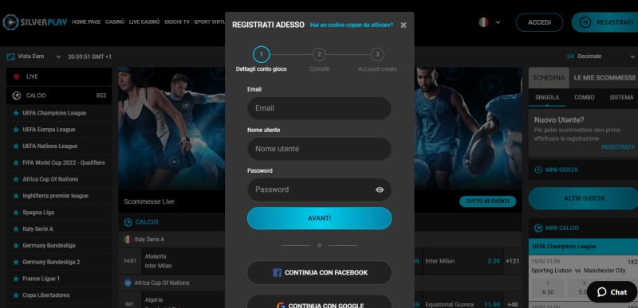Focus the Password input field
This screenshot has height=308, width=638.
pyautogui.click(x=319, y=189)
